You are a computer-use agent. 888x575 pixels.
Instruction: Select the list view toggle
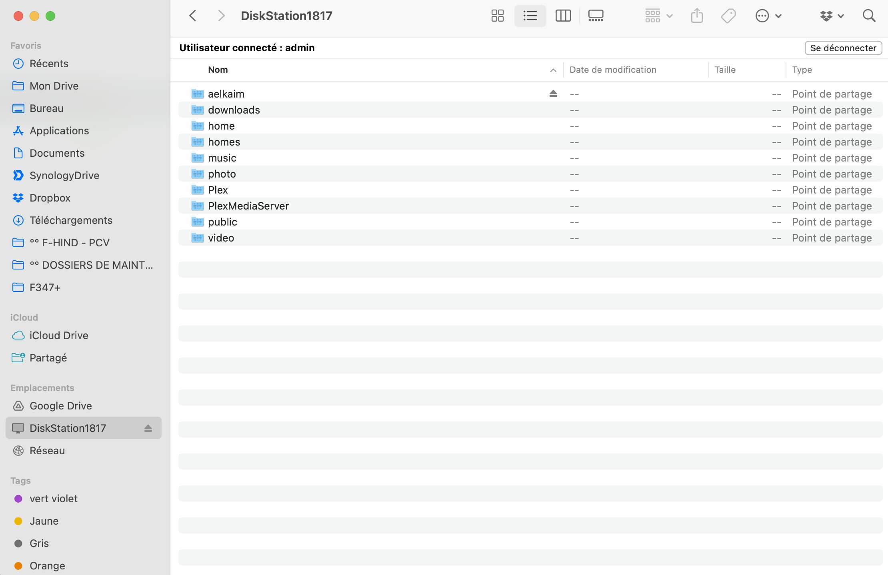pyautogui.click(x=530, y=16)
